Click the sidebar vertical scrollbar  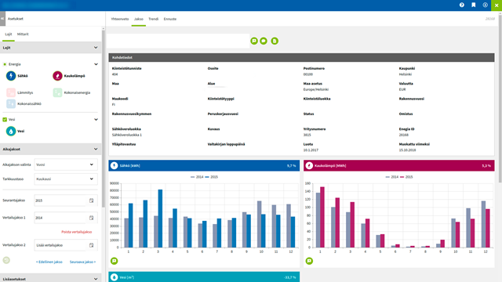point(103,118)
